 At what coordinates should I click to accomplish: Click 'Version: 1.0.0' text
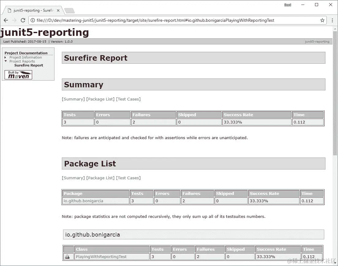point(62,41)
